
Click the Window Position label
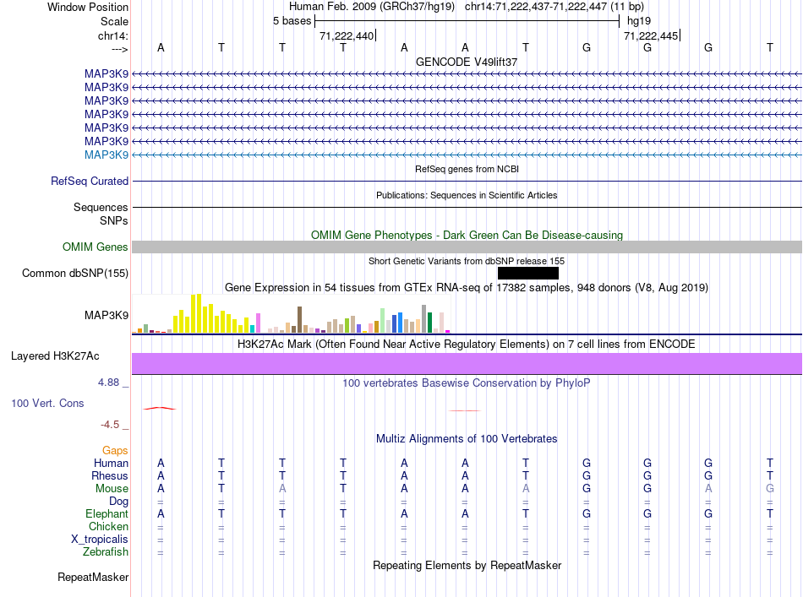click(x=88, y=7)
